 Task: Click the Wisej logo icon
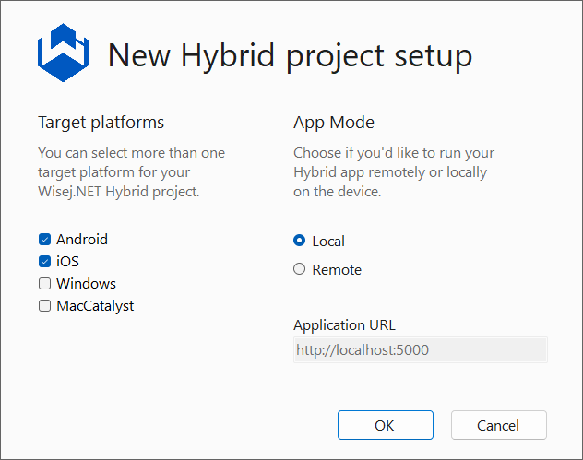(63, 54)
